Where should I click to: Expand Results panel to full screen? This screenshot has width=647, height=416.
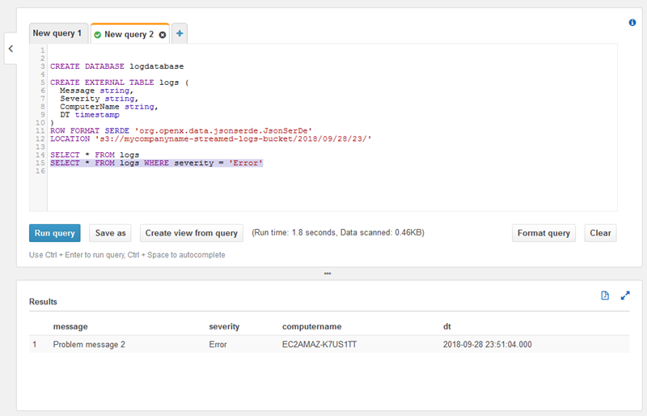[x=625, y=296]
